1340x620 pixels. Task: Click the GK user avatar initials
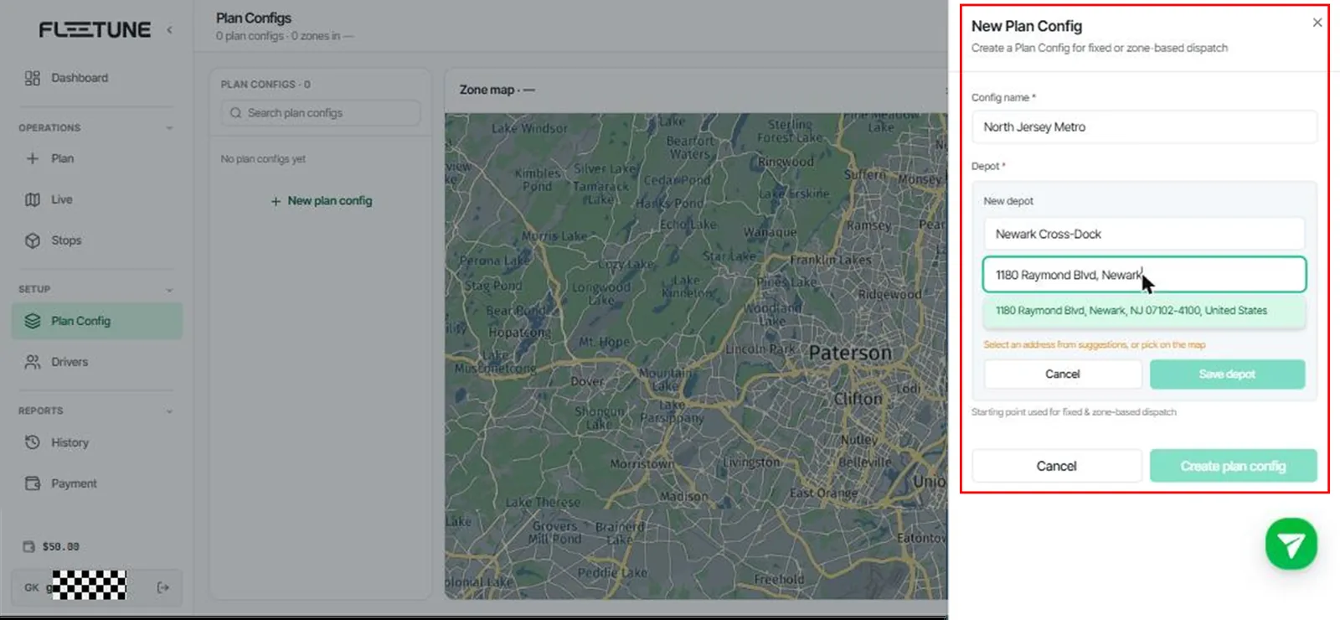[31, 587]
